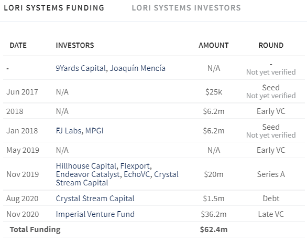
Task: Open the Endeavor Catalyst investor link
Action: pos(87,174)
